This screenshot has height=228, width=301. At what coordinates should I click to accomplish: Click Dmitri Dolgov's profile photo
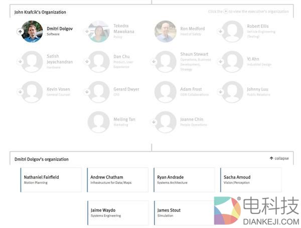point(33,31)
